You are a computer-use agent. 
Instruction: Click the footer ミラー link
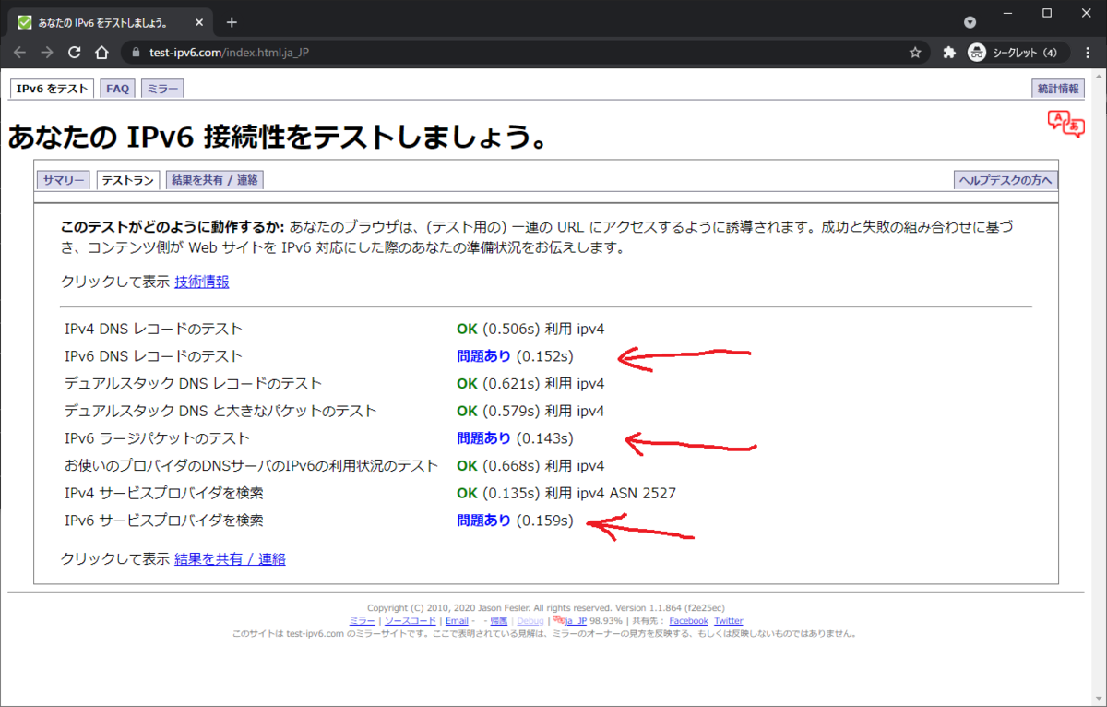click(363, 621)
